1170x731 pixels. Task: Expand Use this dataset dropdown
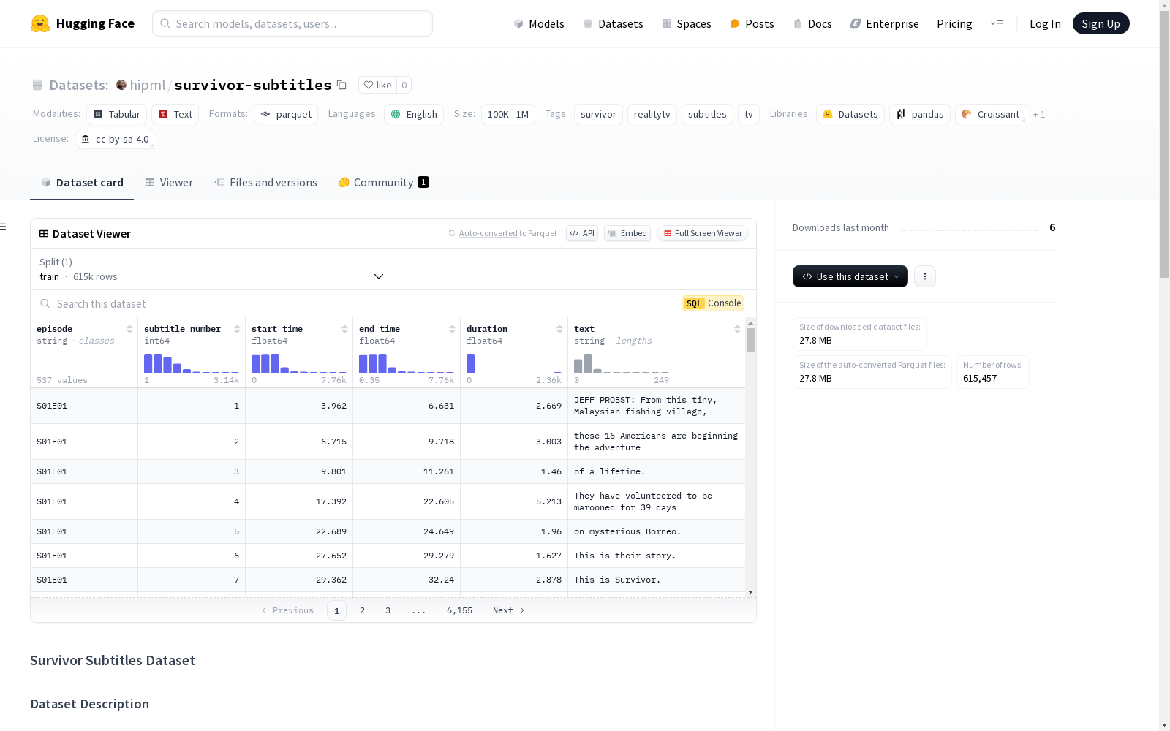(x=850, y=276)
